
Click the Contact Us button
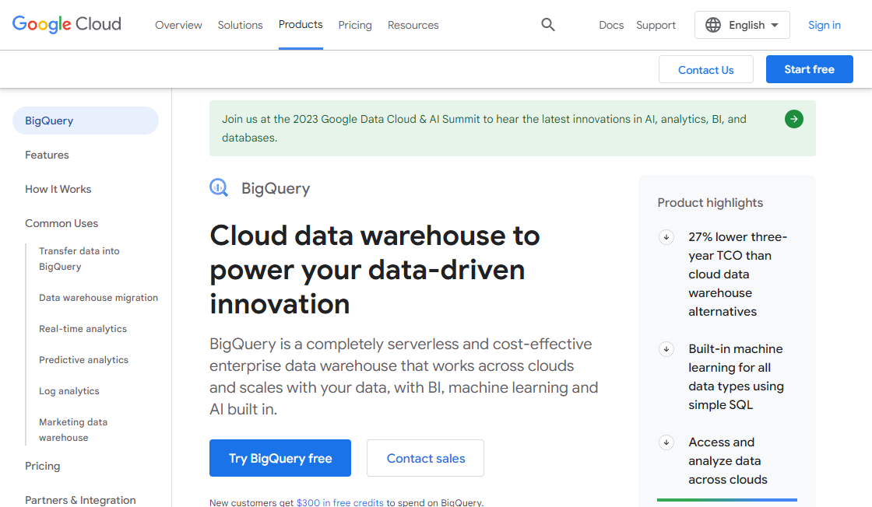(705, 69)
